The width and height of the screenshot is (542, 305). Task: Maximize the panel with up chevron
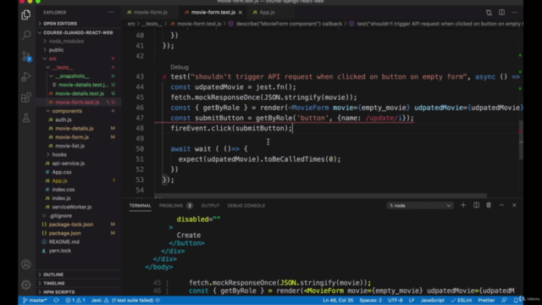tap(501, 205)
